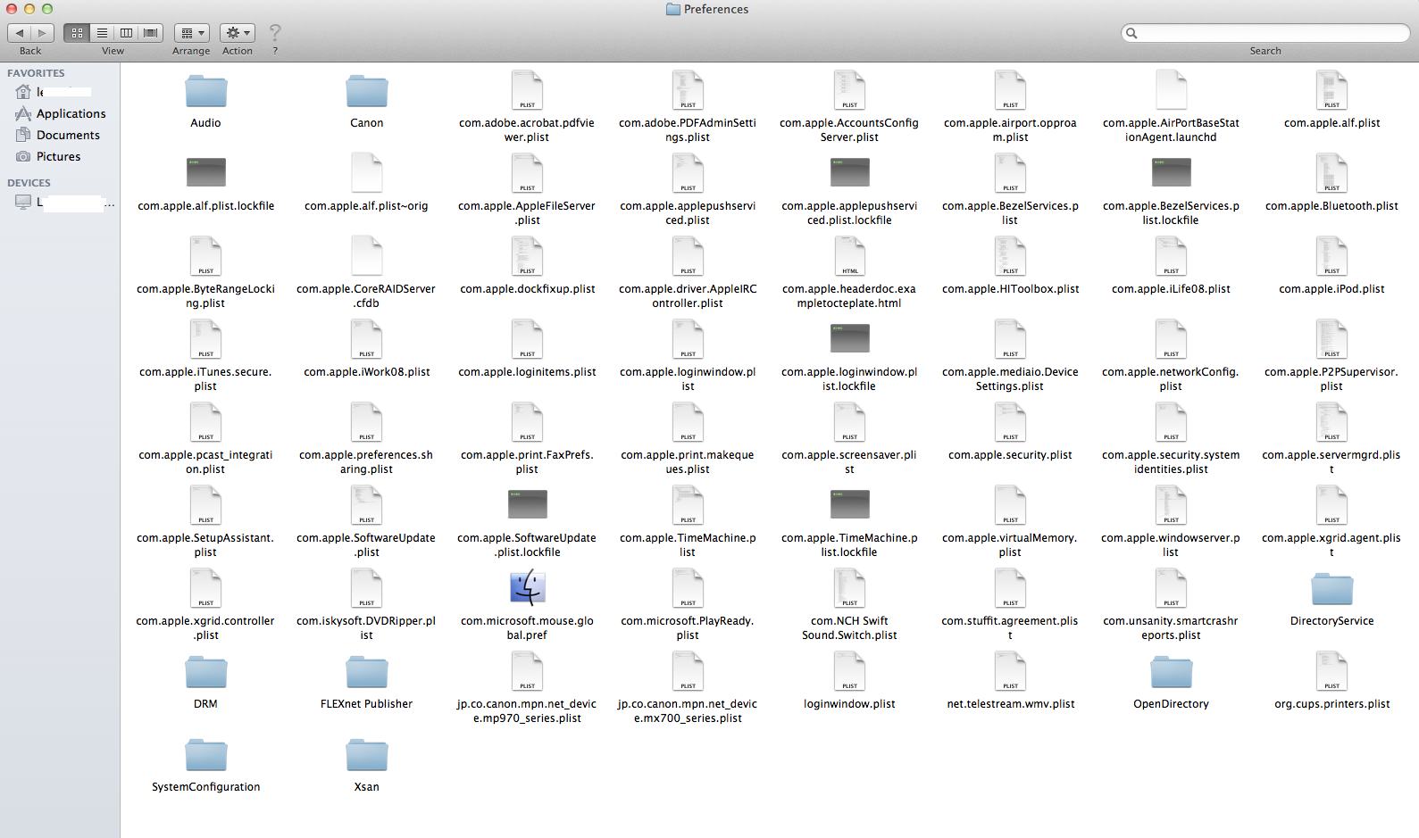Screen dimensions: 1419x838
Task: Select com.apple.AirPortBaseStationAgent.launchd icon
Action: [x=1171, y=90]
